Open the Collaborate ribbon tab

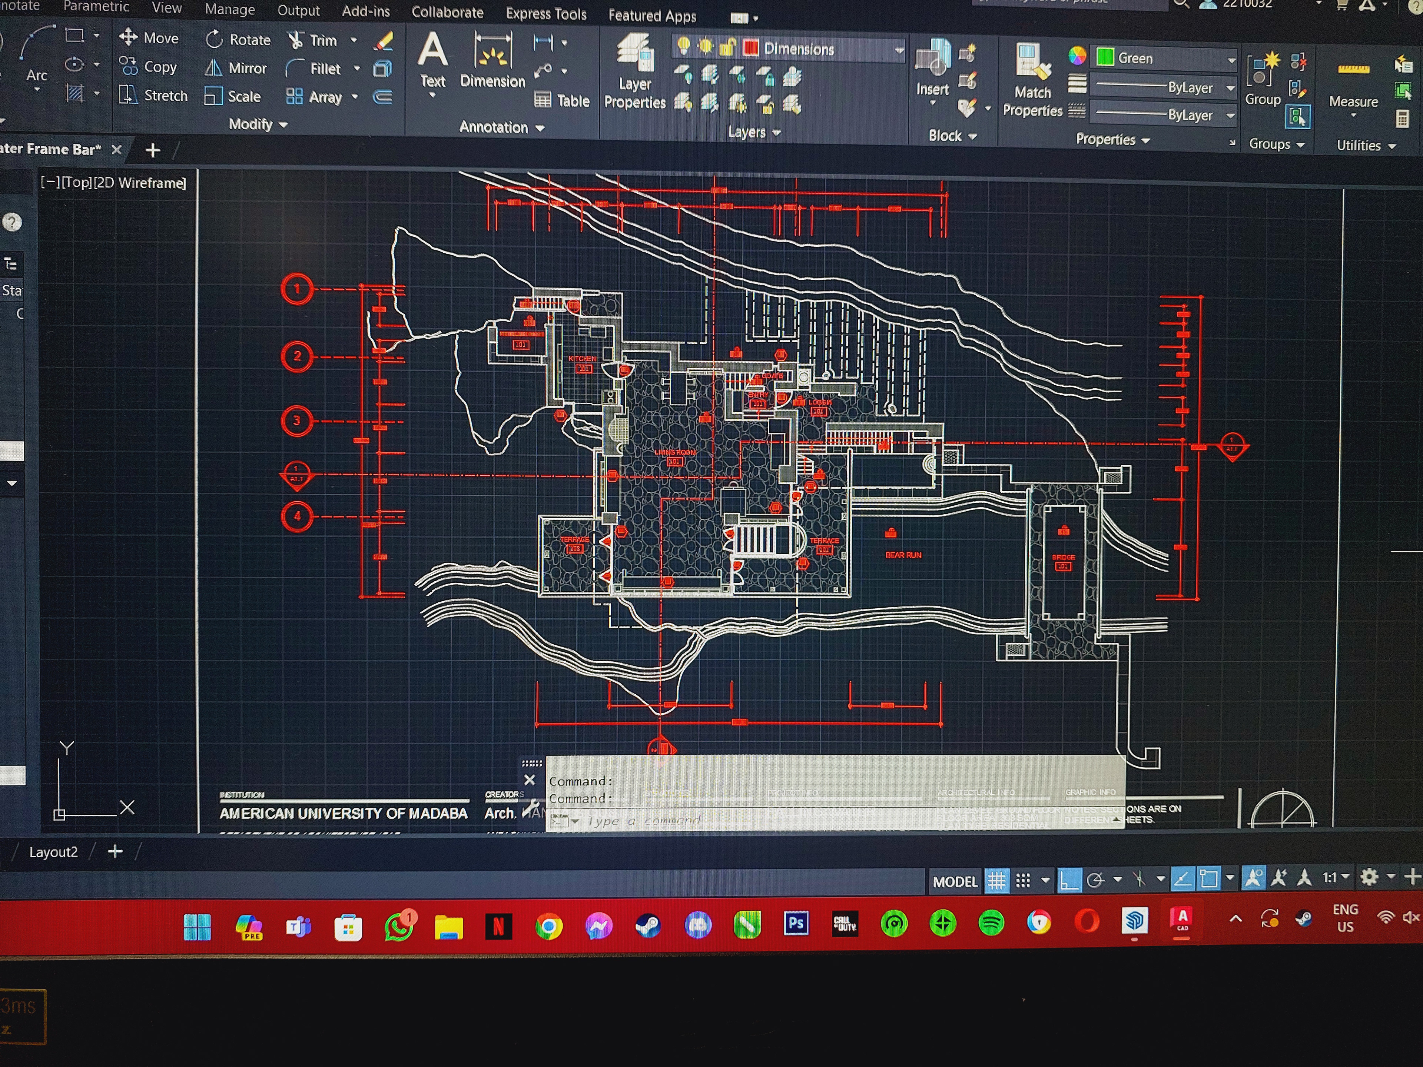click(x=447, y=12)
